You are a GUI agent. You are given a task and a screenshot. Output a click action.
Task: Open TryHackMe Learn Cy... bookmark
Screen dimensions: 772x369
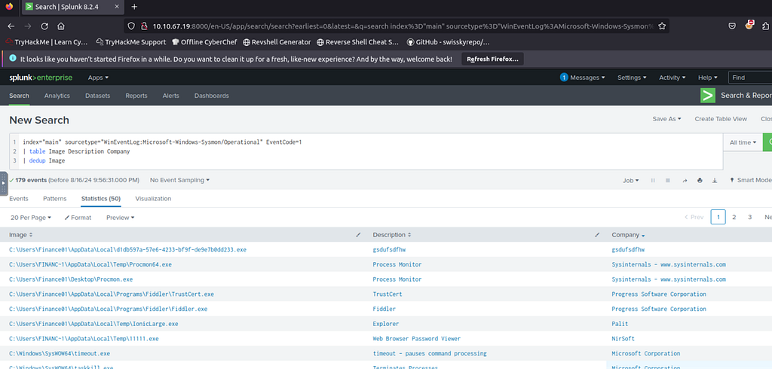tap(47, 42)
